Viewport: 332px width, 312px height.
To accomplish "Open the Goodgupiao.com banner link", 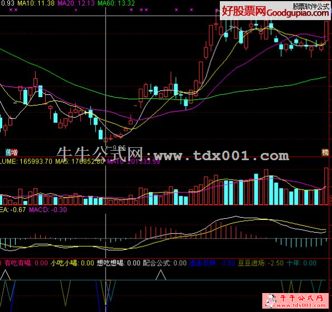I will (275, 11).
